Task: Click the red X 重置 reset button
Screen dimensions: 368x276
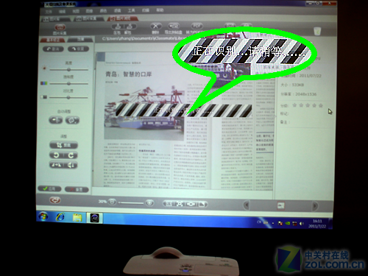Action: pos(77,189)
